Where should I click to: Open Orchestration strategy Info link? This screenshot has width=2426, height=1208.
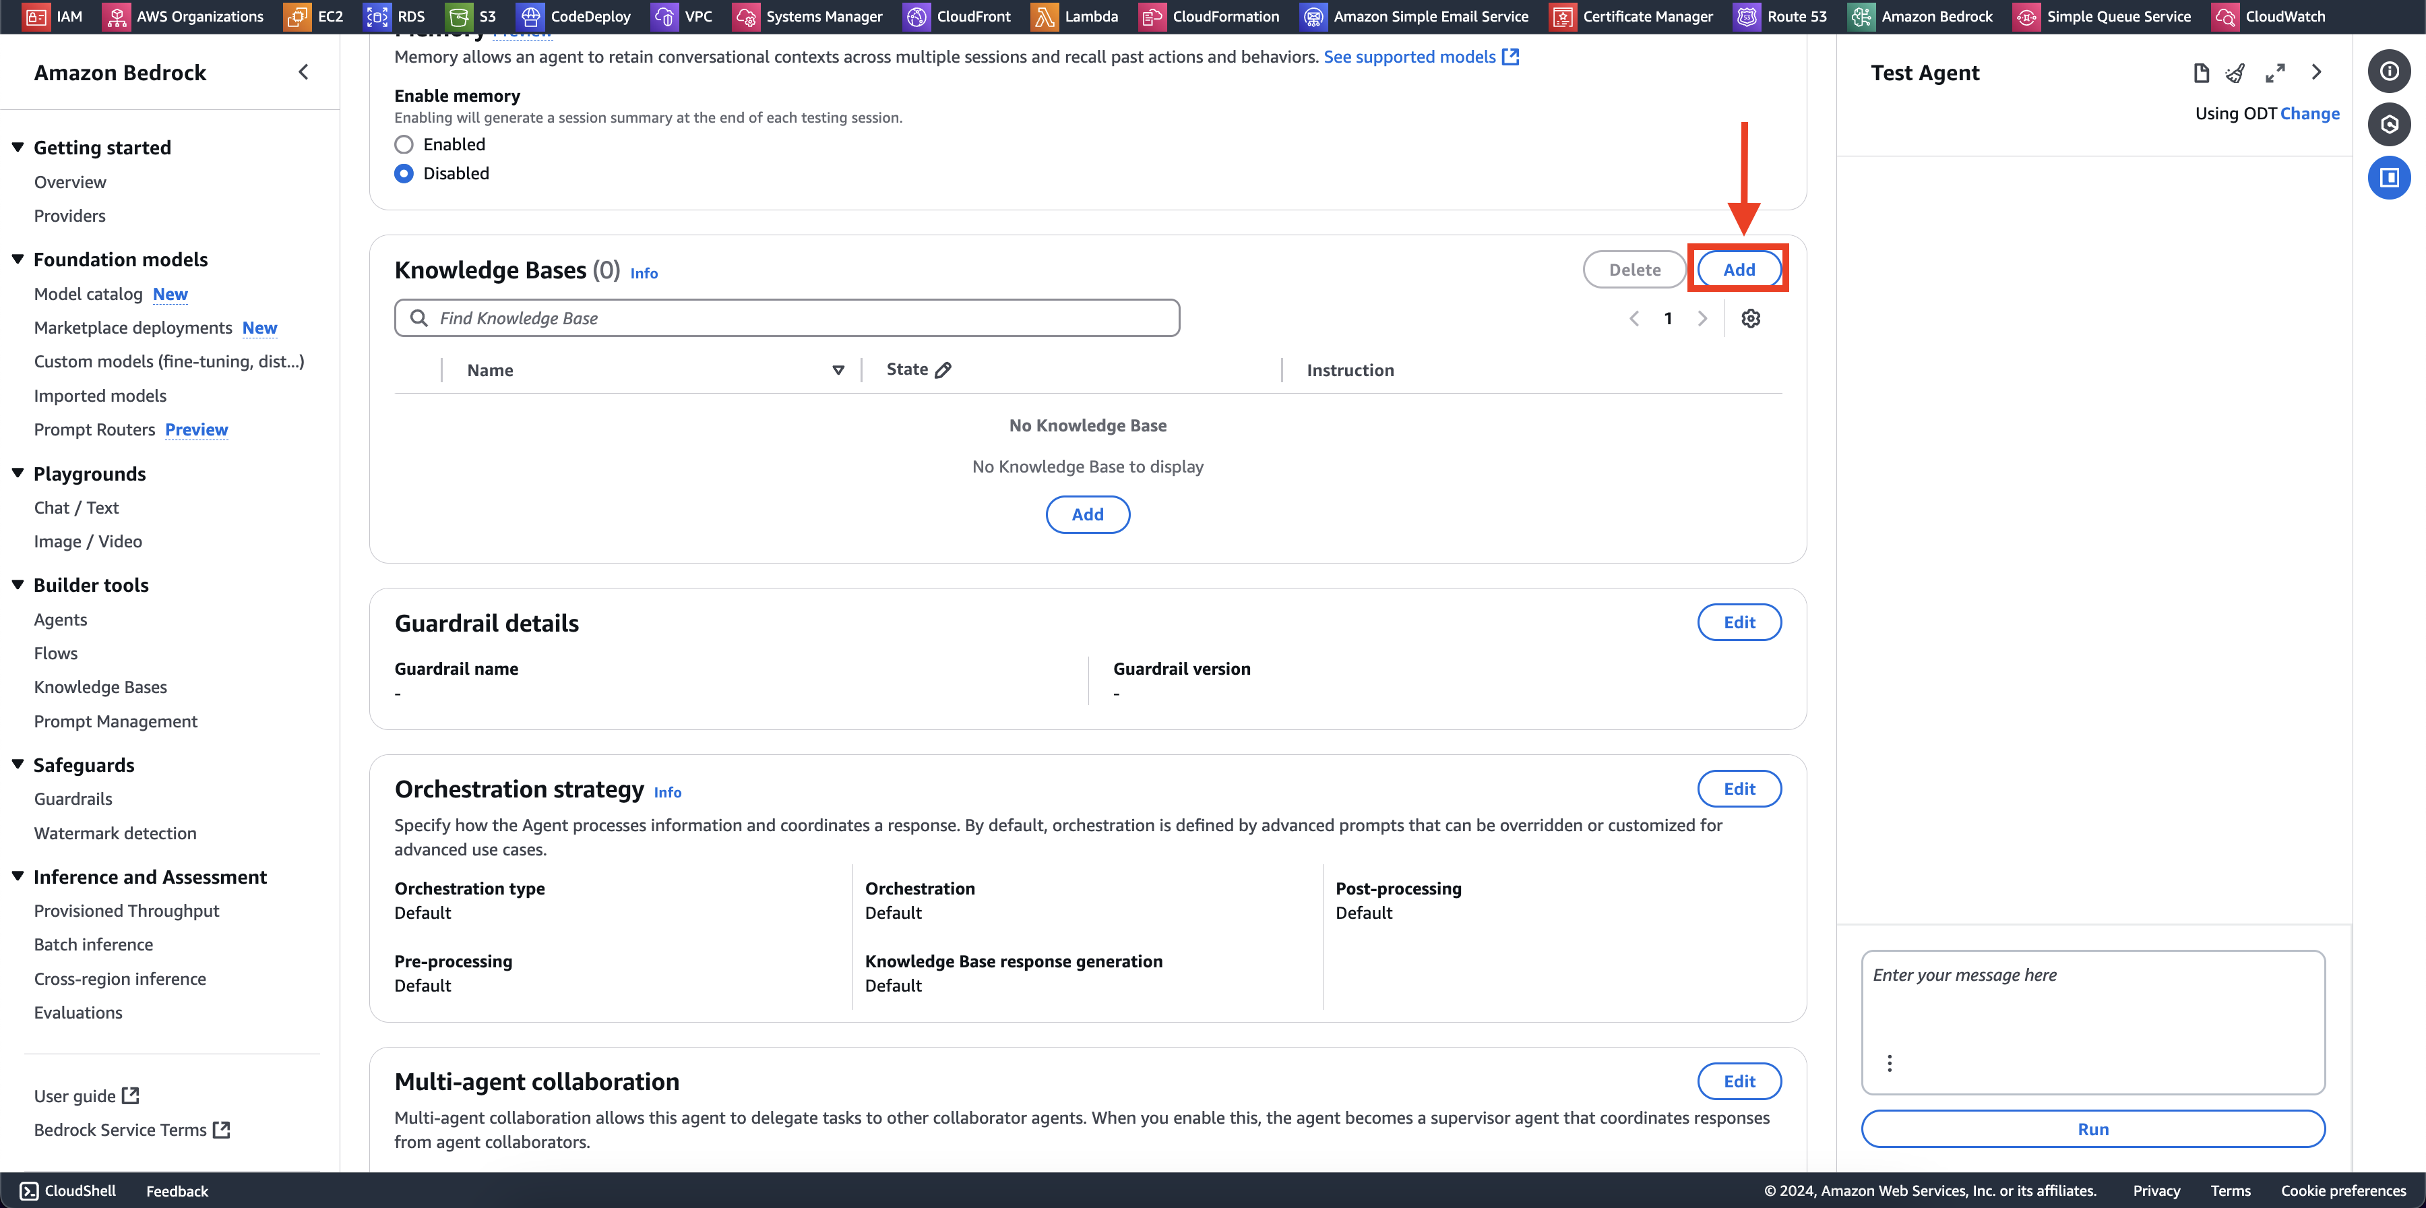(x=668, y=793)
